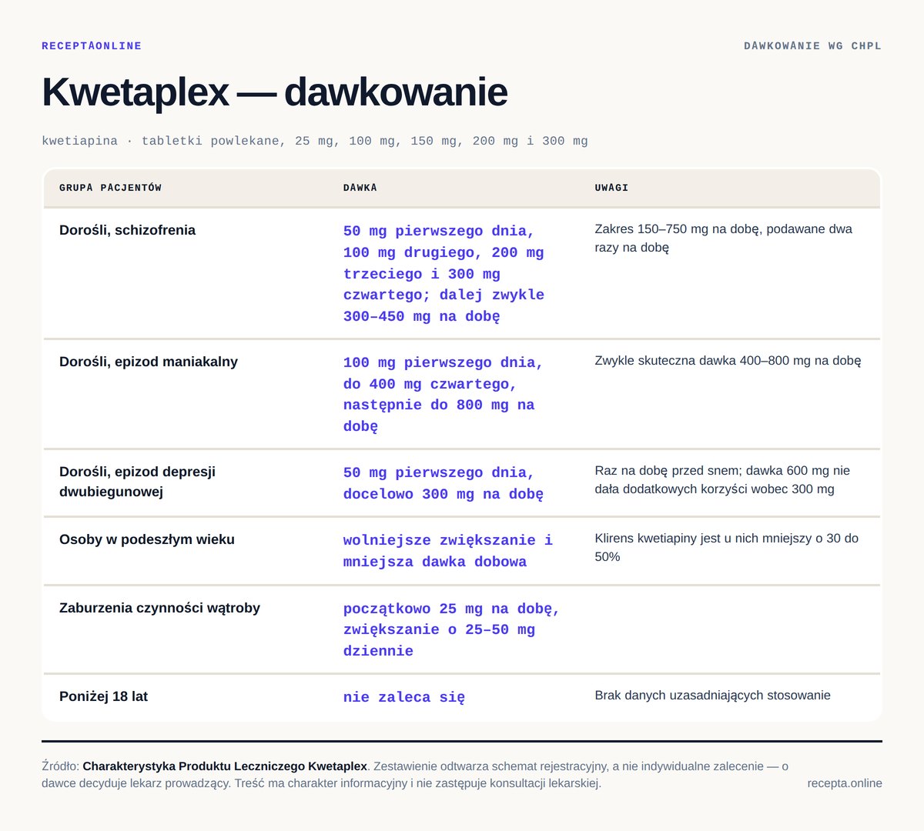The width and height of the screenshot is (924, 831).
Task: Click the note 'Zwykle skuteczna dawka 400–800 mg'
Action: pyautogui.click(x=728, y=360)
